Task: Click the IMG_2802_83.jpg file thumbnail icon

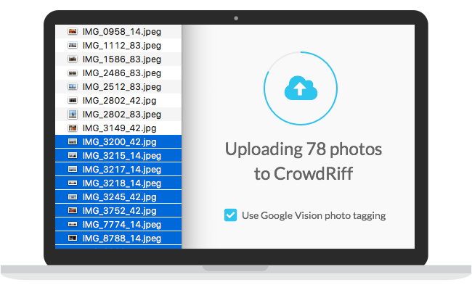Action: 72,115
